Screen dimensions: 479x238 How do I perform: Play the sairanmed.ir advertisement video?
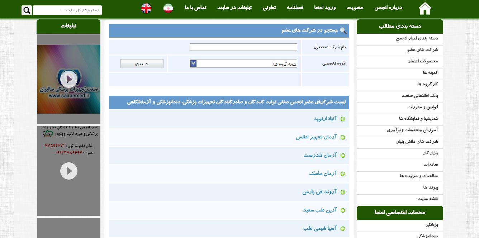click(x=69, y=79)
